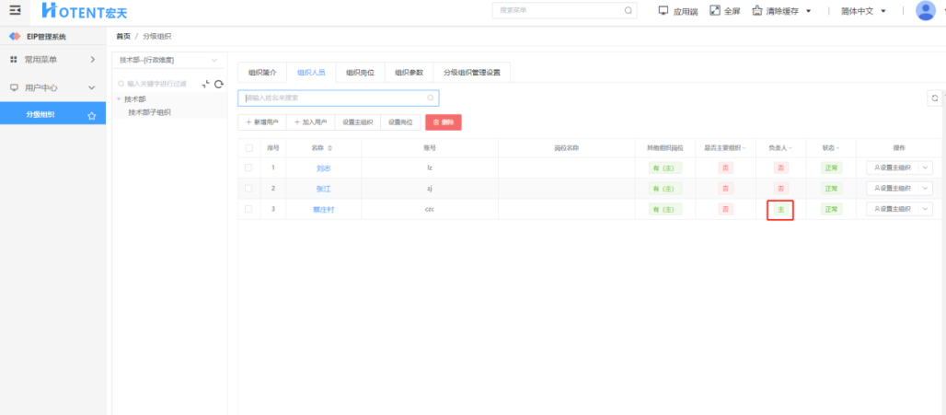Switch to 组织人员 tab

pyautogui.click(x=311, y=73)
